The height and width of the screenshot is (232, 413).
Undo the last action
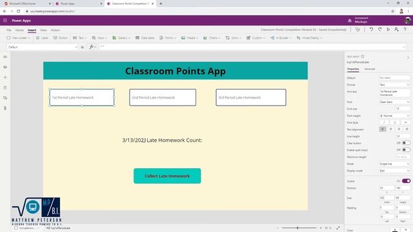(x=371, y=30)
